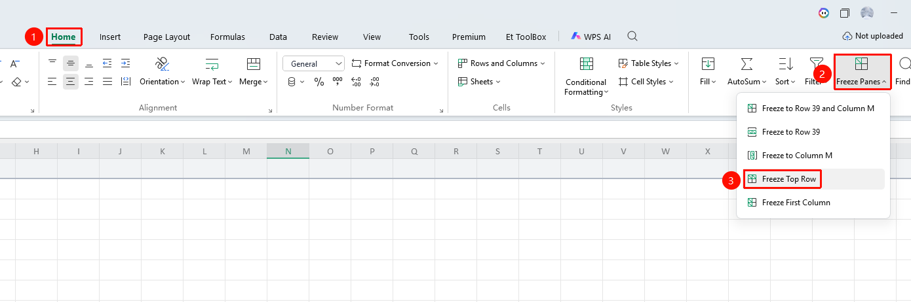Open the Sort tool
911x302 pixels.
pyautogui.click(x=785, y=72)
